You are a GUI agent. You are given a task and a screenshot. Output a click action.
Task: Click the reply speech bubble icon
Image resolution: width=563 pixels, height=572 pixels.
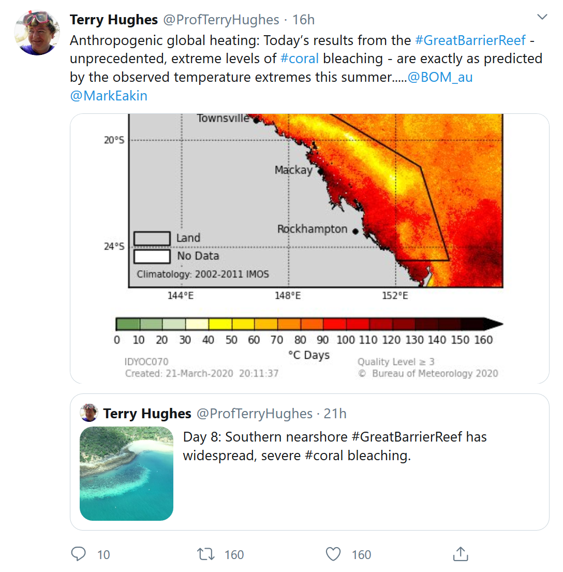pos(78,554)
